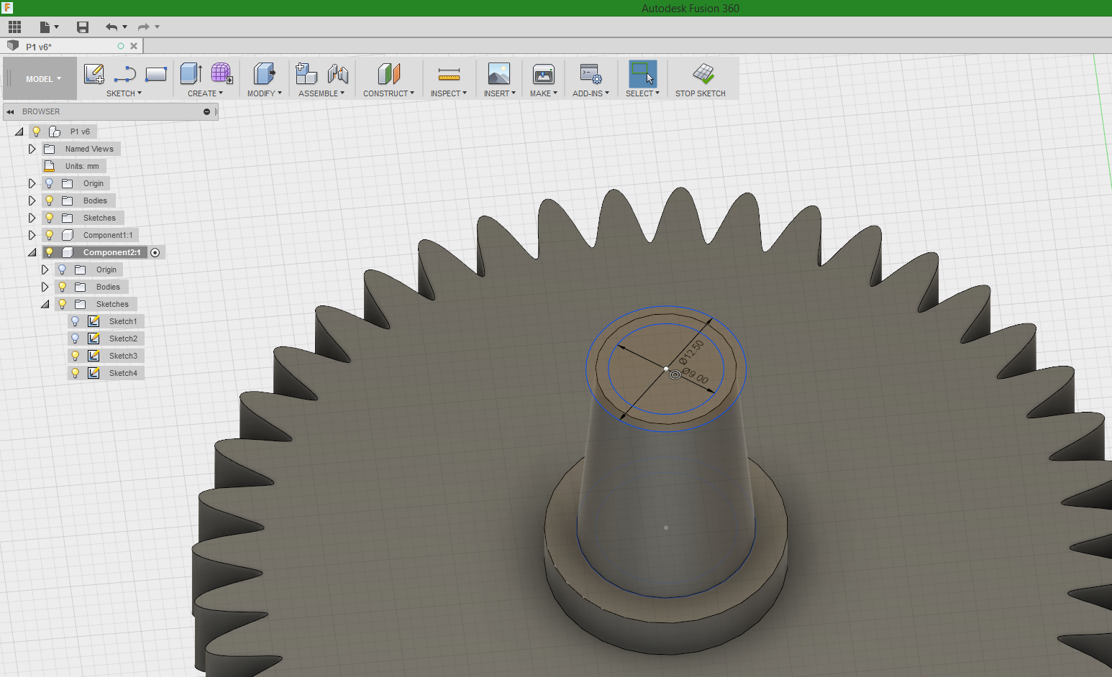1112x677 pixels.
Task: Open the INSERT menu
Action: [499, 93]
